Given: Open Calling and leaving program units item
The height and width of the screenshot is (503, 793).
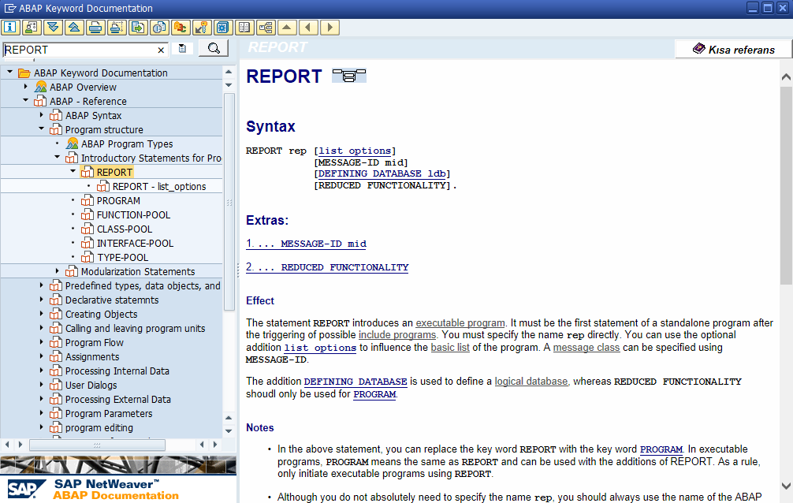Looking at the screenshot, I should click(135, 328).
